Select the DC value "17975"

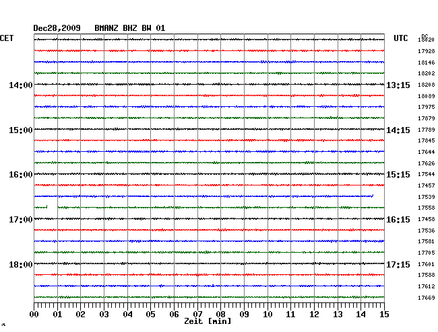[427, 107]
